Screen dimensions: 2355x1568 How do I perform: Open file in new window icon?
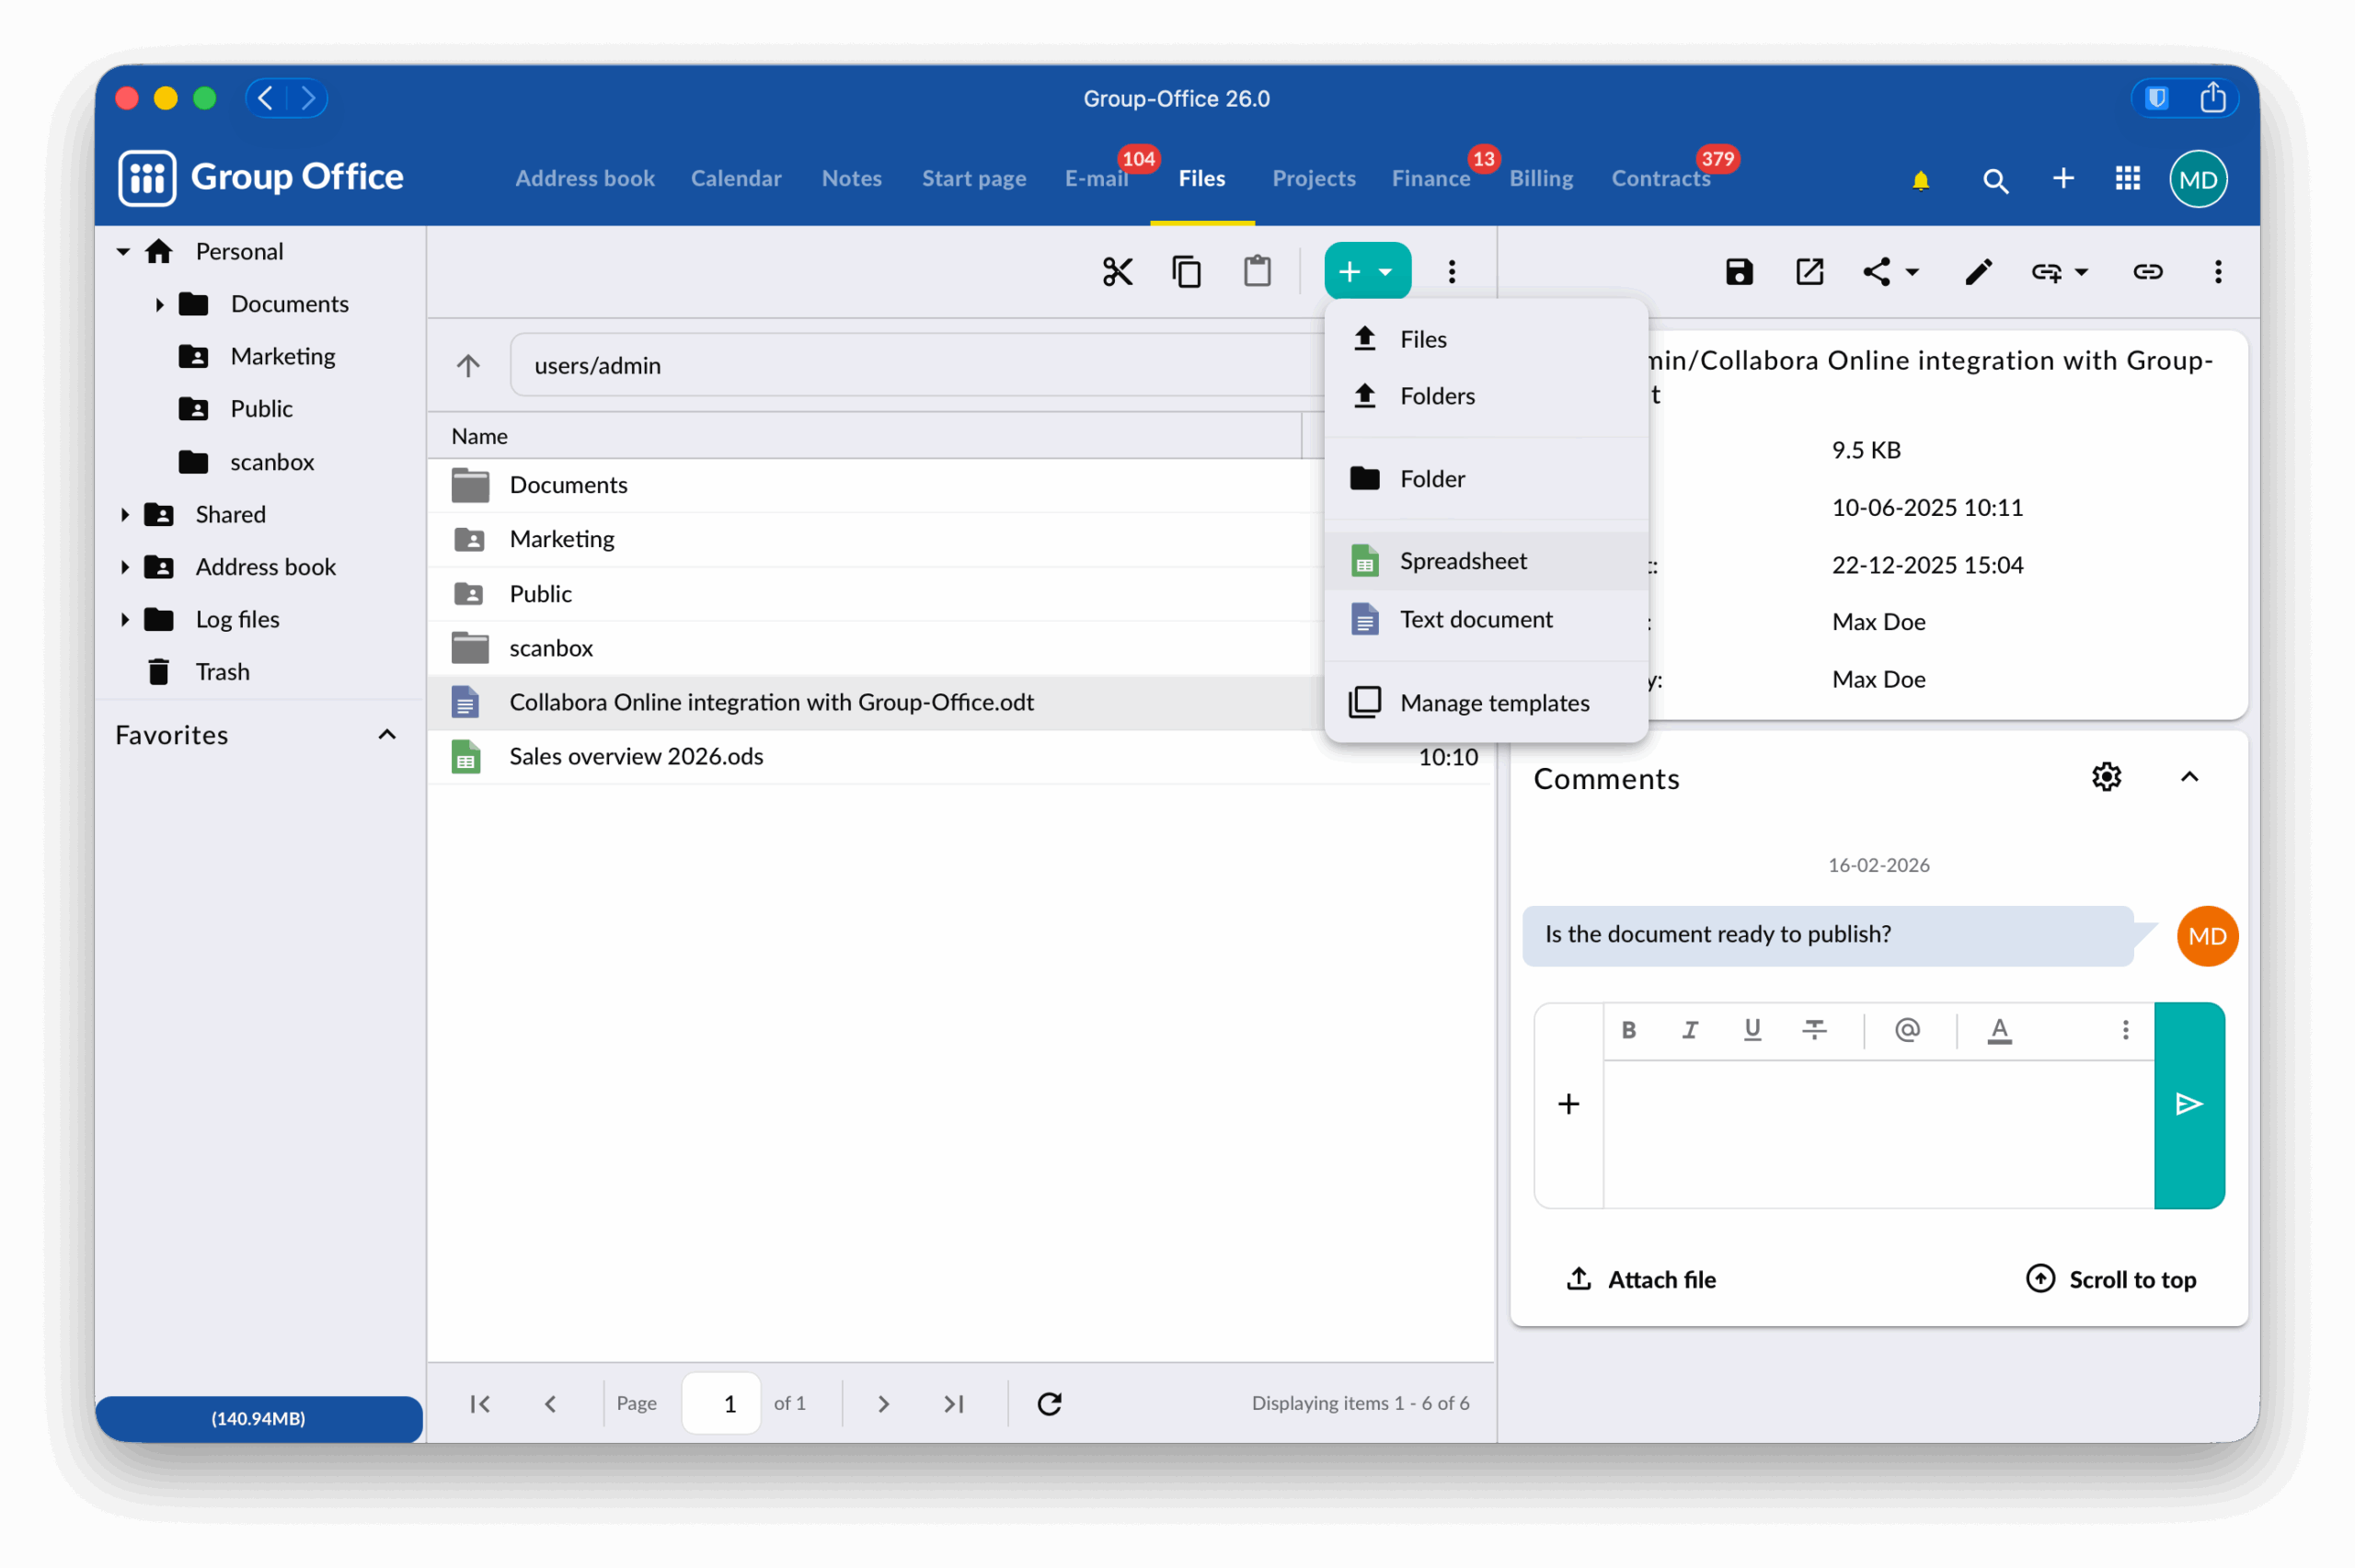point(1809,272)
